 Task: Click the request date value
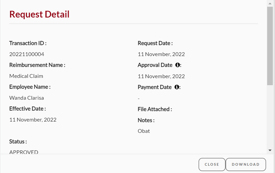(161, 54)
